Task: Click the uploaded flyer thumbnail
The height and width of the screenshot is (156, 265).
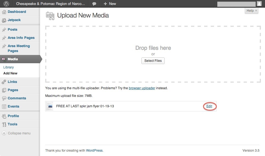Action: coord(50,106)
